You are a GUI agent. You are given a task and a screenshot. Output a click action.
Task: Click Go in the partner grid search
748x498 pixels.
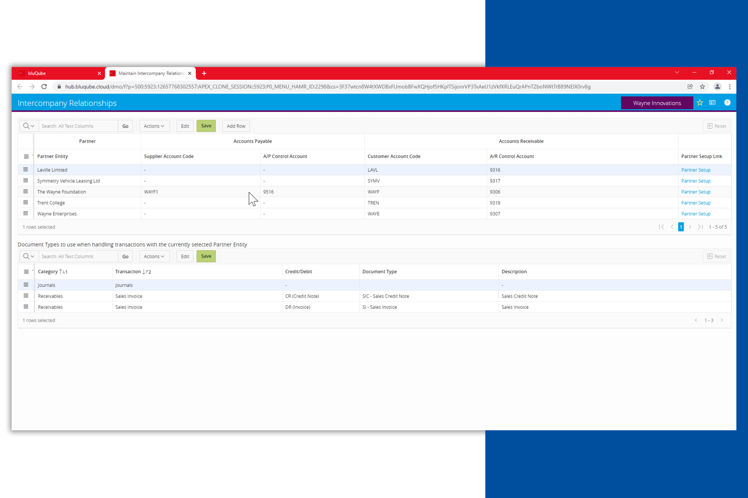125,126
